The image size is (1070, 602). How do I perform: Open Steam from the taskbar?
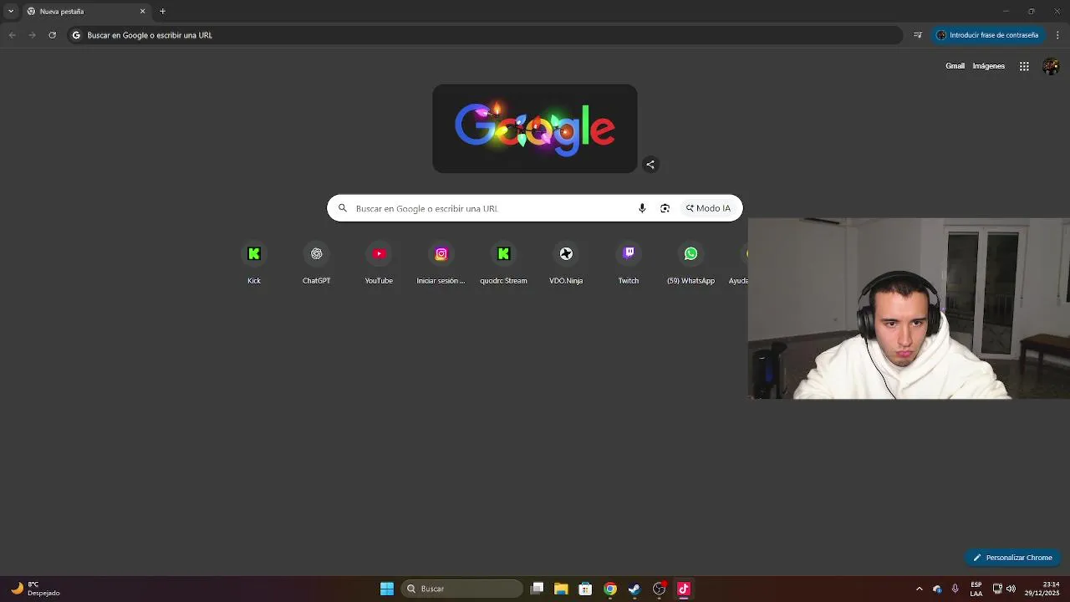634,589
